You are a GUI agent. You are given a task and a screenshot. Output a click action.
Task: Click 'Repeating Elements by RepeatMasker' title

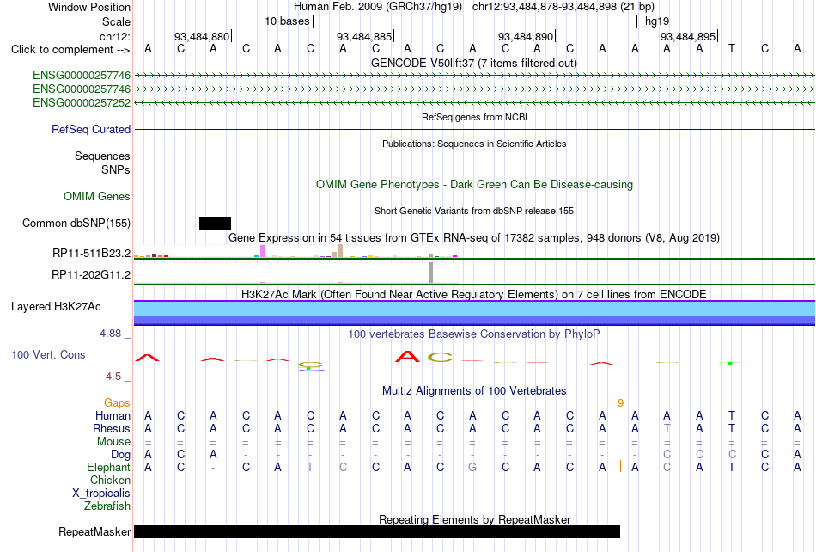click(475, 519)
